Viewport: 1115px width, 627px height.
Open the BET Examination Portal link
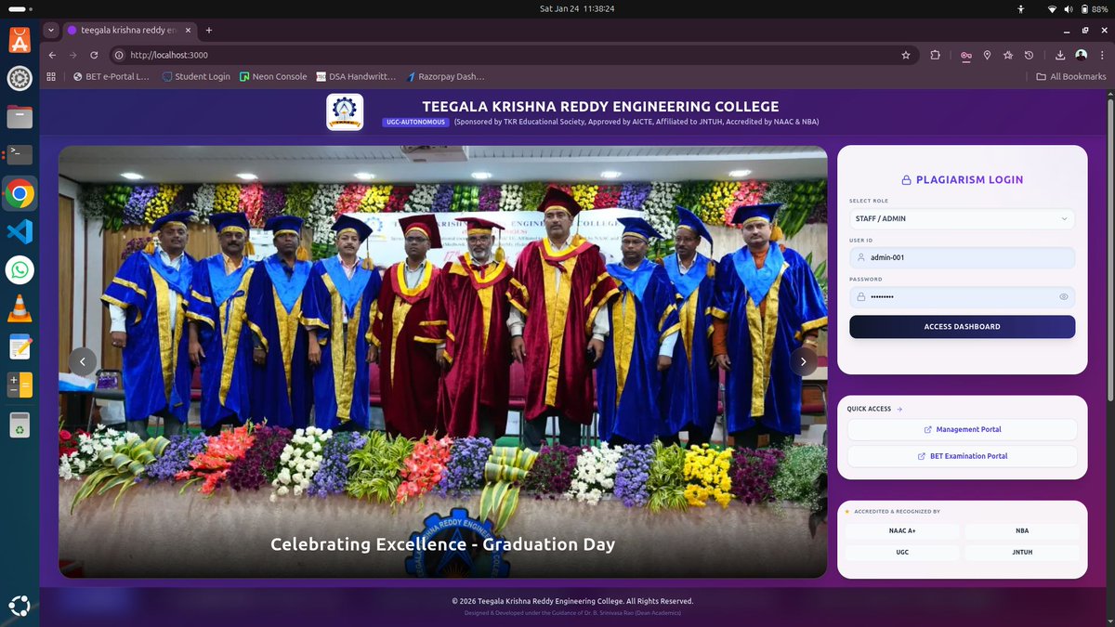click(x=962, y=456)
